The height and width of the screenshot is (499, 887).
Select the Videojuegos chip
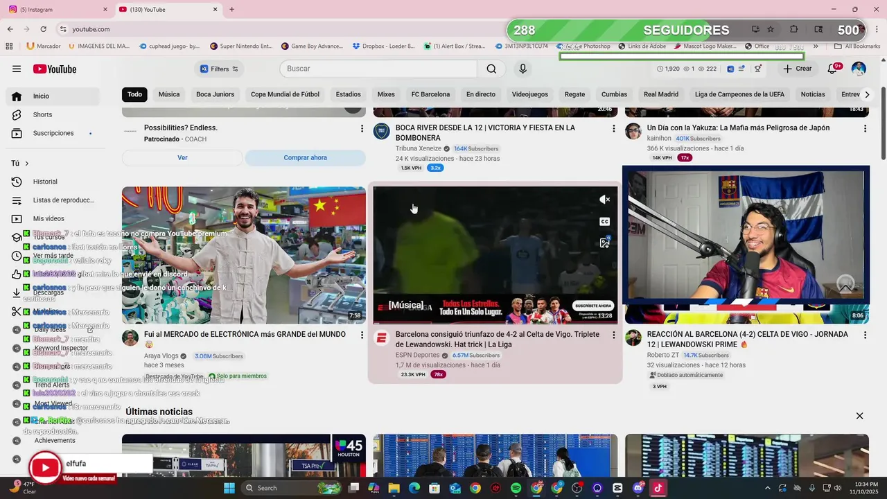pyautogui.click(x=530, y=94)
